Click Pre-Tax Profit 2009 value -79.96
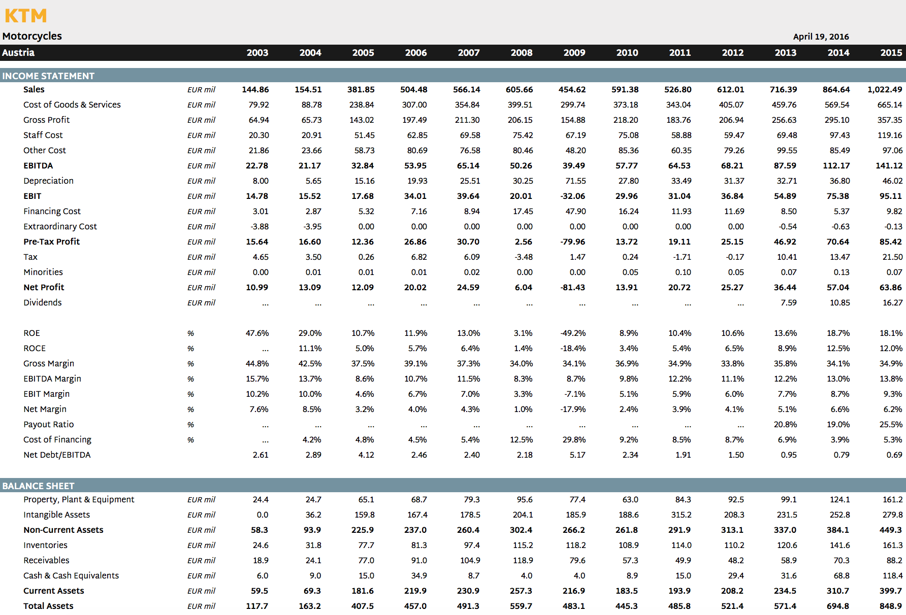Screen dimensions: 906x615 pos(573,242)
